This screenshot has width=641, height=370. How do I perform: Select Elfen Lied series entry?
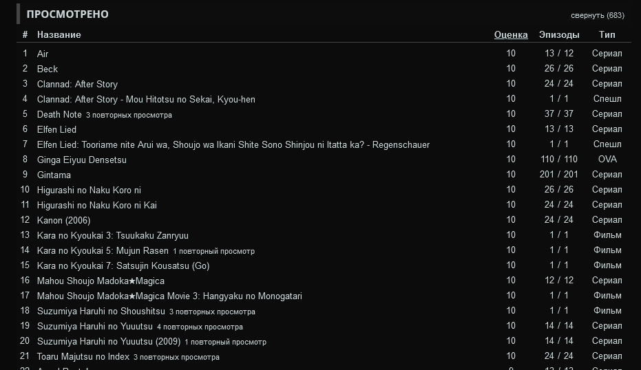56,129
